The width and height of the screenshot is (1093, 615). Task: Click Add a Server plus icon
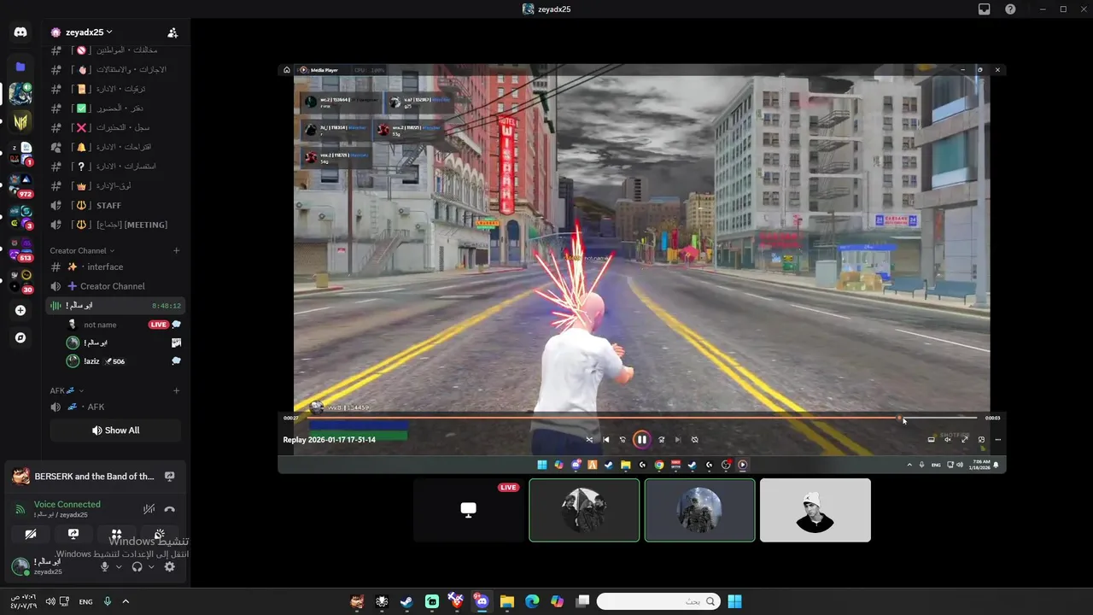click(20, 310)
